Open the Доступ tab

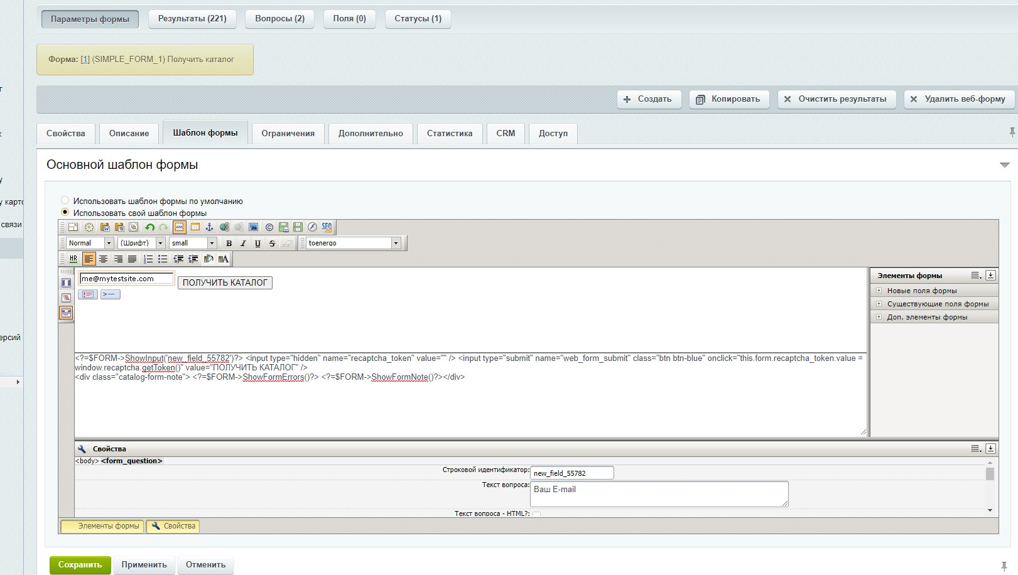553,133
